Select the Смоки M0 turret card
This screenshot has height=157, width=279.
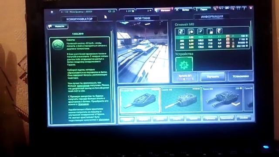[181, 100]
